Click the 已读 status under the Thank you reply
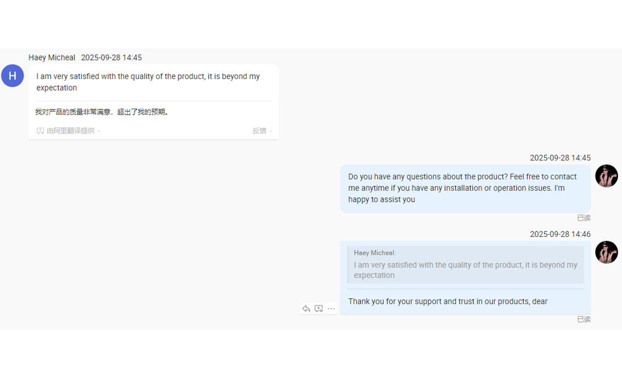The height and width of the screenshot is (388, 622). point(584,319)
